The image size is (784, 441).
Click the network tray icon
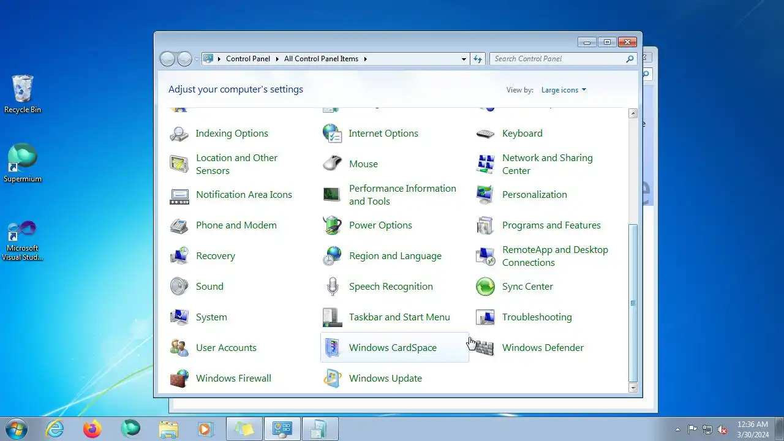click(707, 429)
